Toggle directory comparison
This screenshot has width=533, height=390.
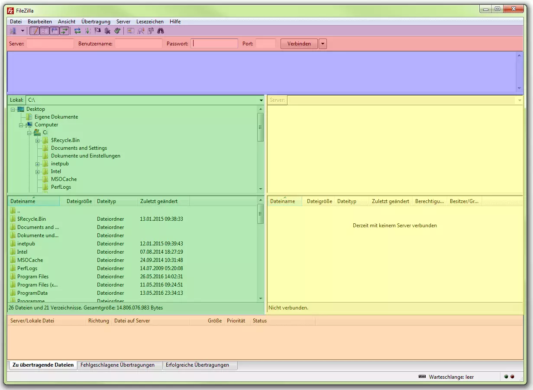pos(141,31)
